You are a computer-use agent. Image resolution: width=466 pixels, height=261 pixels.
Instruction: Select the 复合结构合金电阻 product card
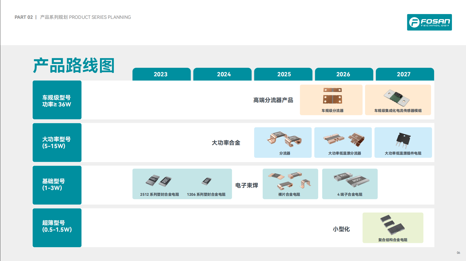pyautogui.click(x=392, y=228)
